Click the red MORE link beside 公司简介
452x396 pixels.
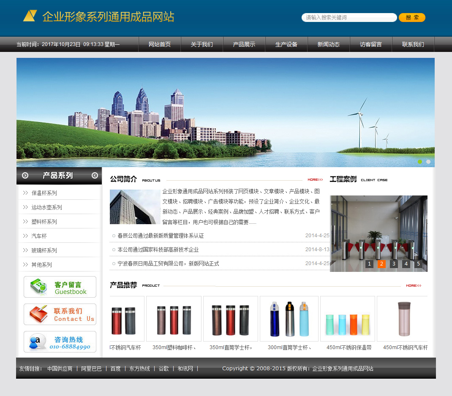[x=315, y=180]
